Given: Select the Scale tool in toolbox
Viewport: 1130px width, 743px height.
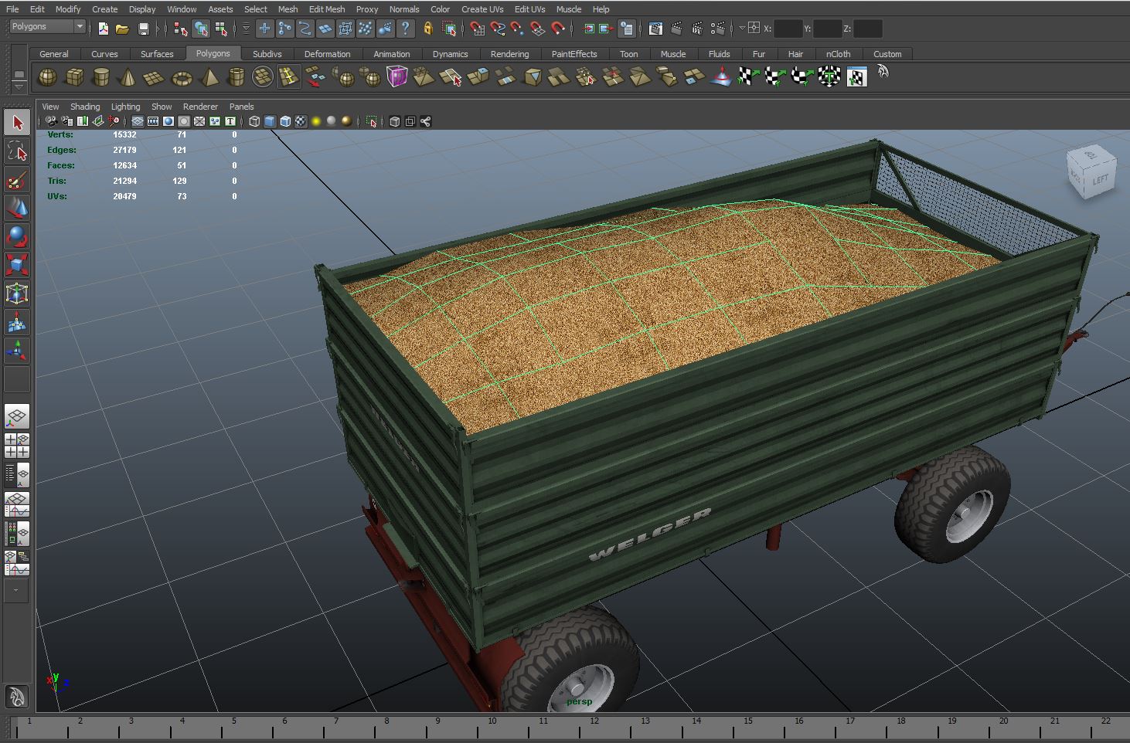Looking at the screenshot, I should click(x=17, y=265).
